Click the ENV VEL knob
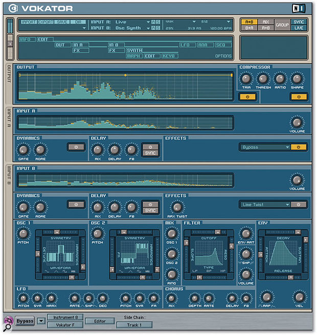 tap(299, 297)
